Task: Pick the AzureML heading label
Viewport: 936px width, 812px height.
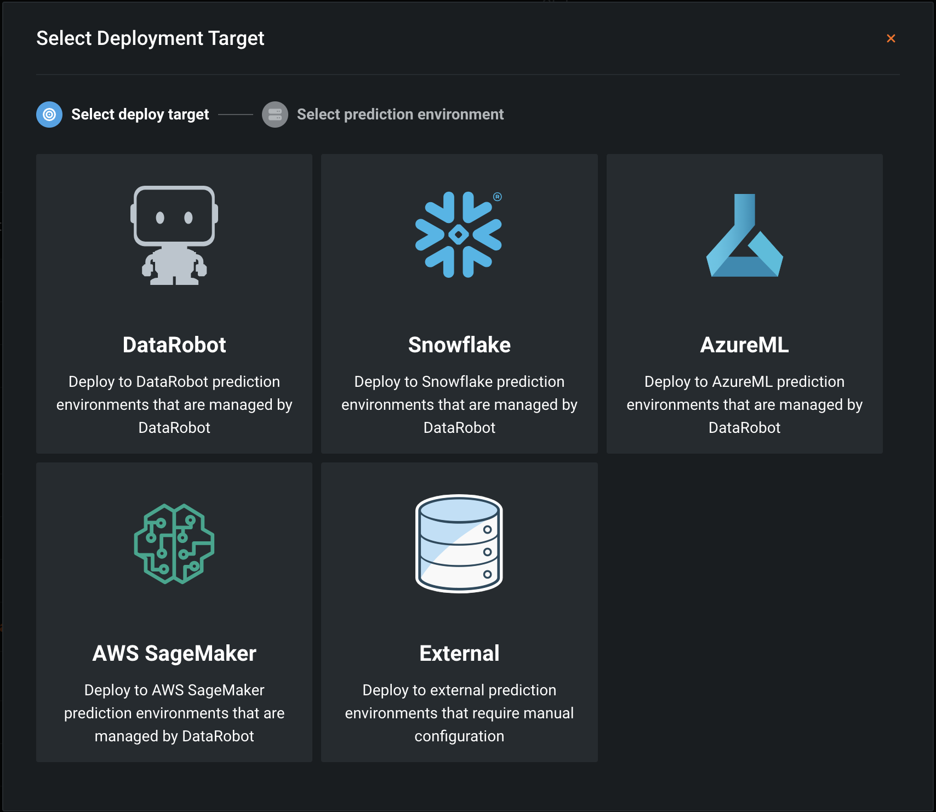Action: (x=744, y=345)
